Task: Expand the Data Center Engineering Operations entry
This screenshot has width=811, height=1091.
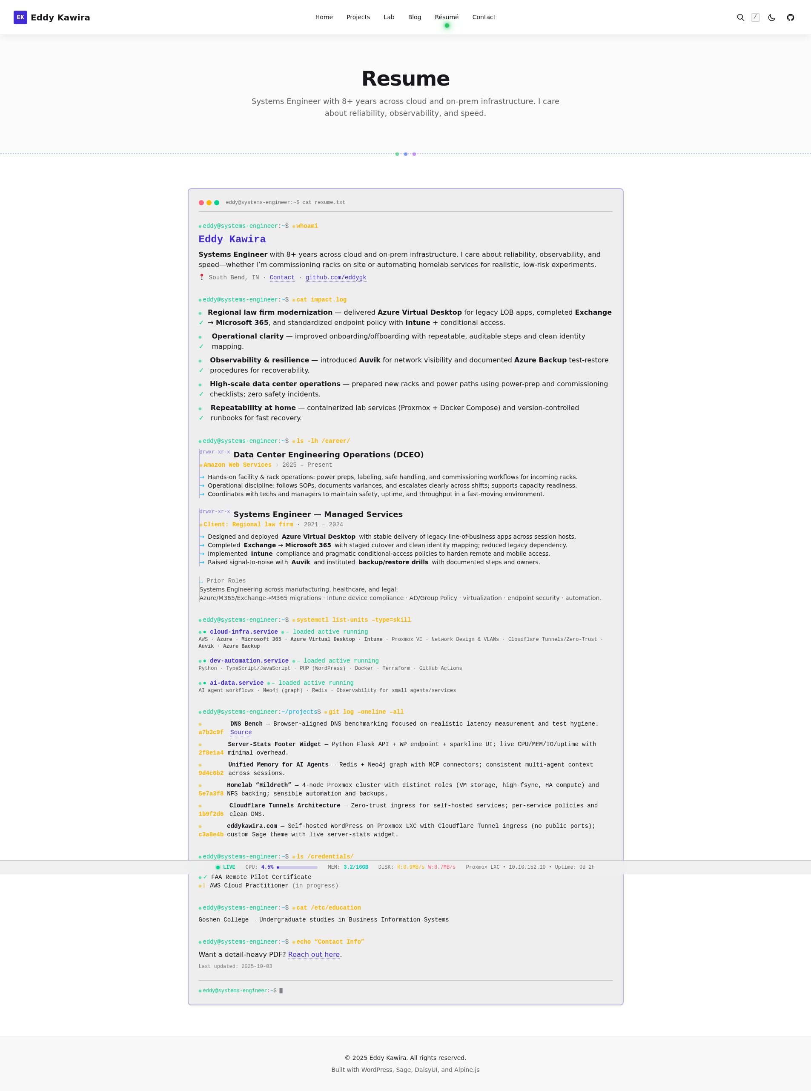Action: coord(329,455)
